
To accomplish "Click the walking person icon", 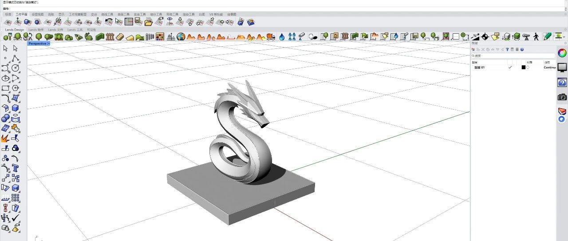I will [x=536, y=36].
